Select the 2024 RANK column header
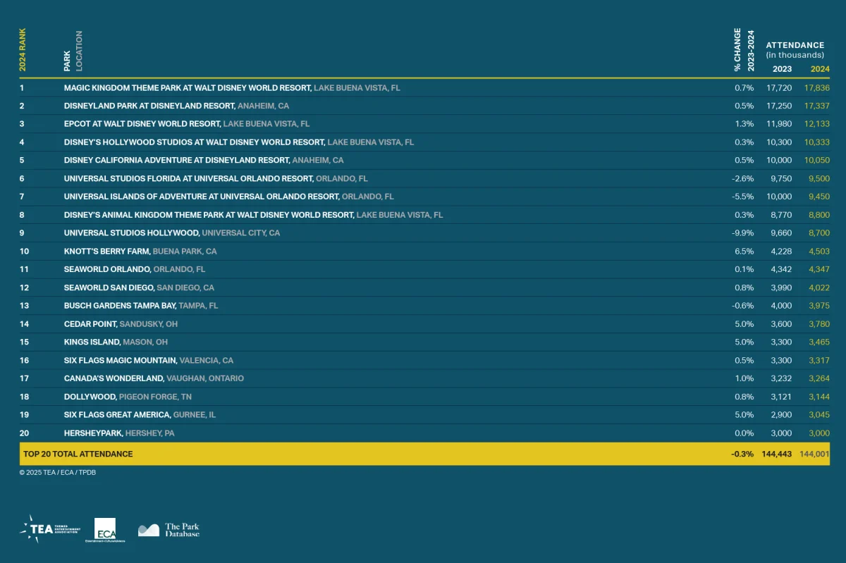This screenshot has height=563, width=846. pyautogui.click(x=23, y=50)
